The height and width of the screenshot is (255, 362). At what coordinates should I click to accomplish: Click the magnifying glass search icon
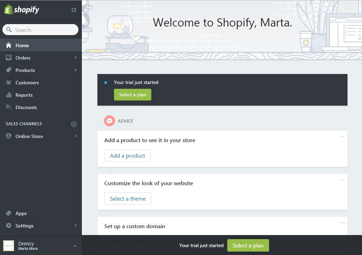click(x=9, y=30)
